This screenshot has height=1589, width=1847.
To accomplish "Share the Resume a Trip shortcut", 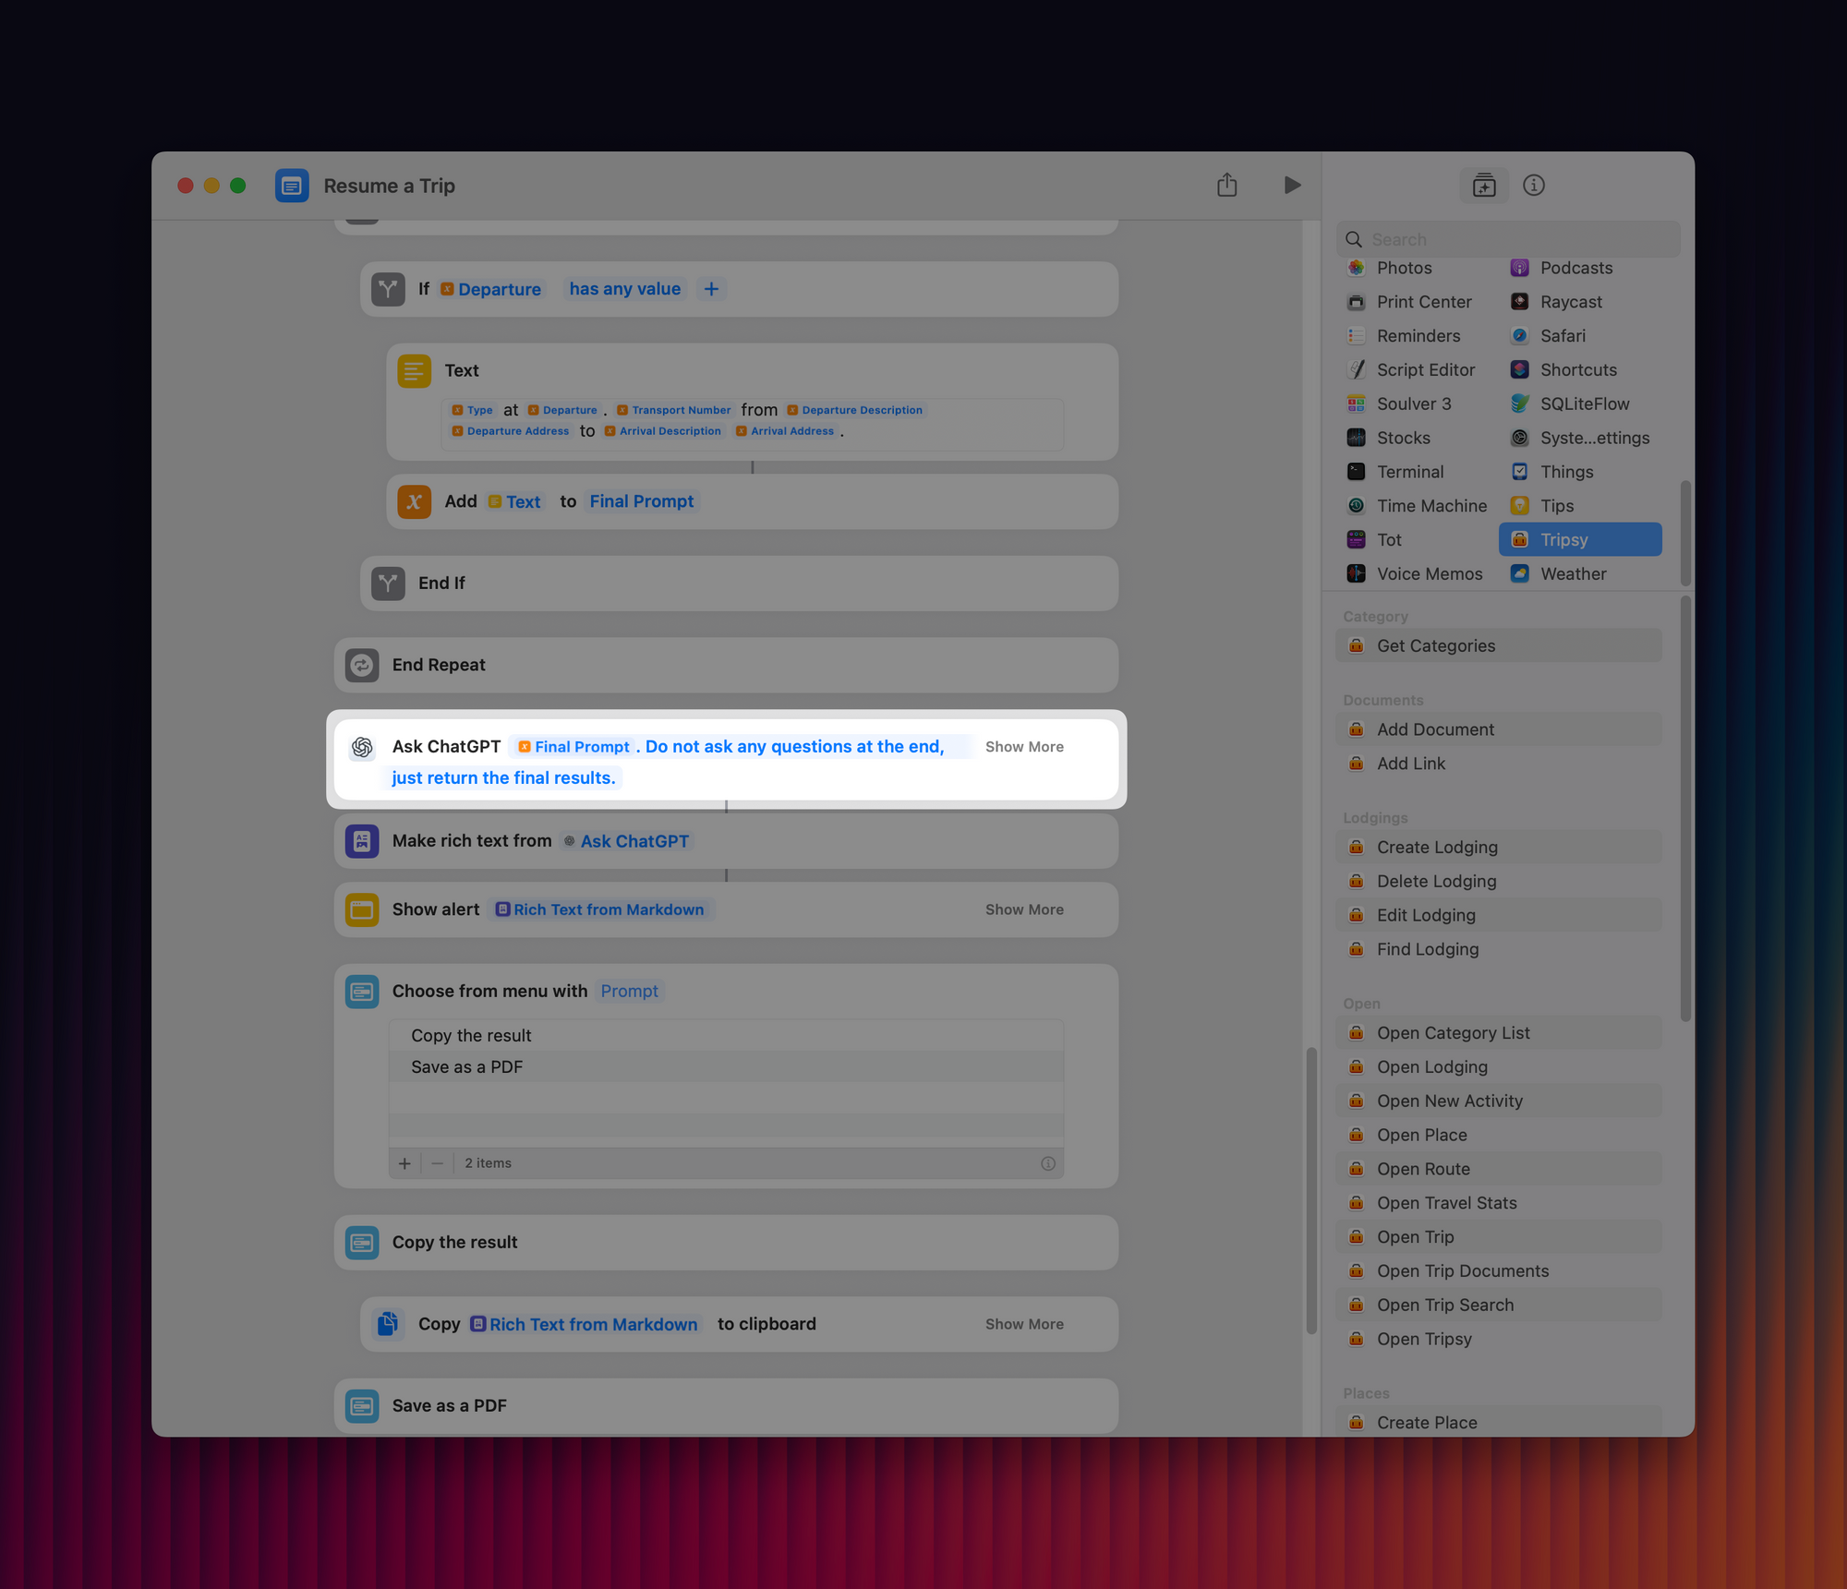I will pyautogui.click(x=1226, y=186).
